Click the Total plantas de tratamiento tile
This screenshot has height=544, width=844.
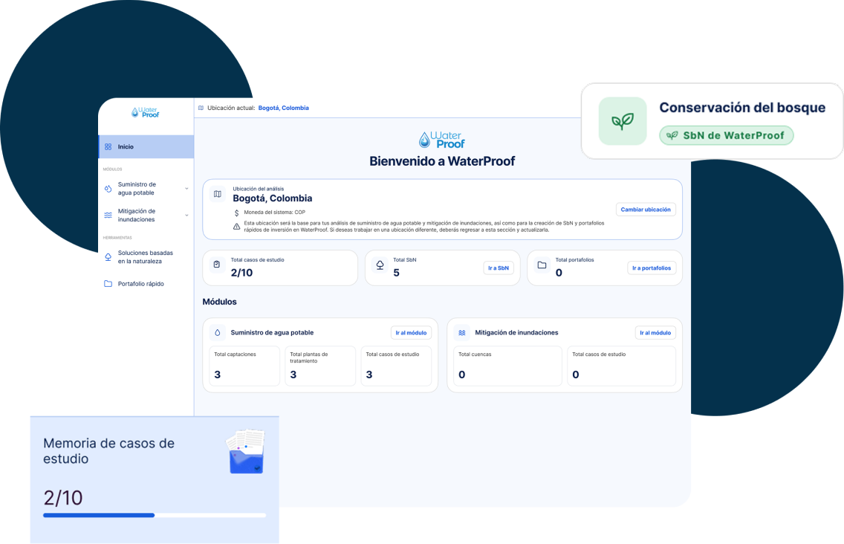[x=320, y=366]
